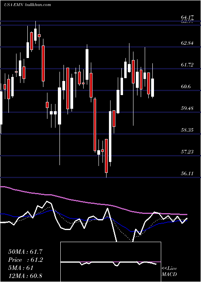Screen dimensions: 201x282
Task: Click the 'USA EMN bullkhan.com' header text
Action: [x=27, y=5]
